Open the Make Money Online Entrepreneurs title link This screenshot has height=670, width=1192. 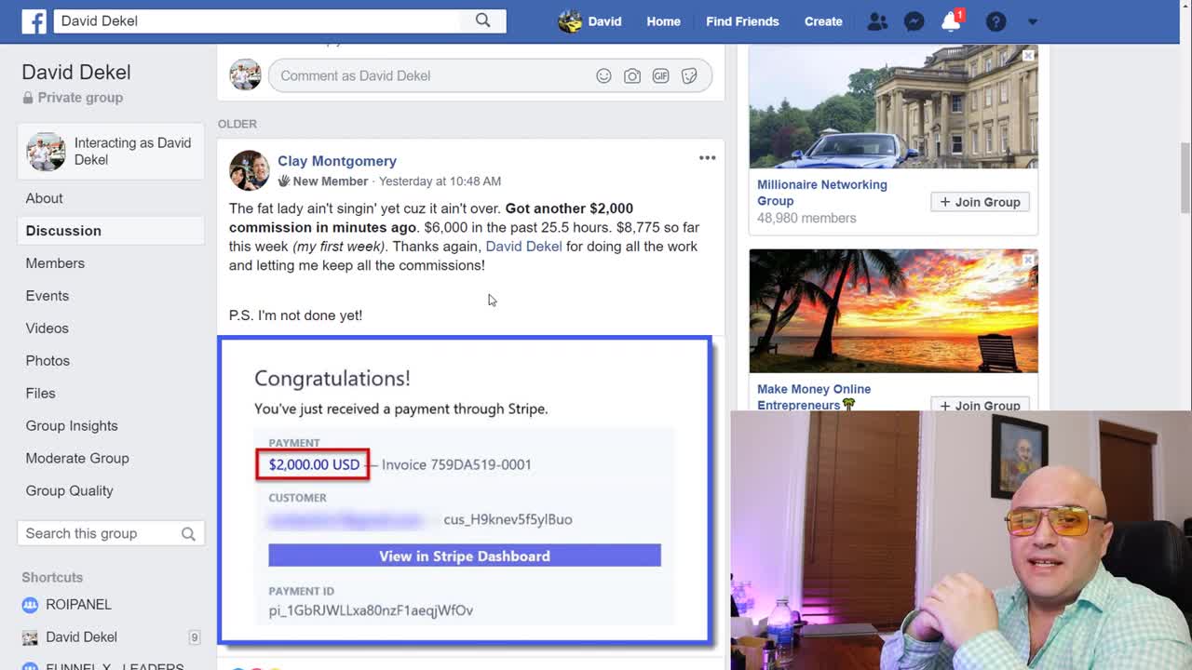[x=814, y=397]
